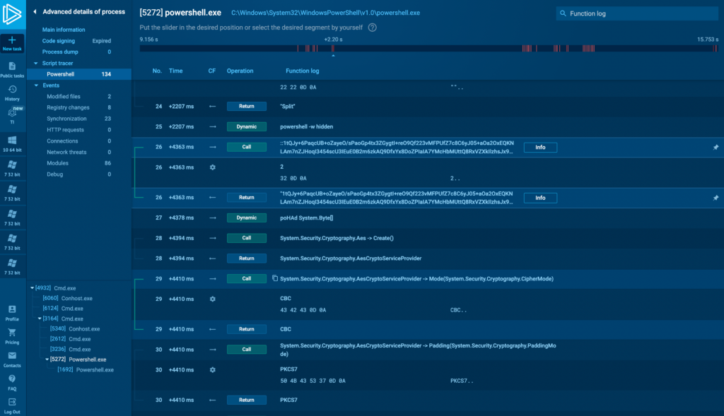
Task: Click the timeline slider bar segment
Action: tap(424, 49)
